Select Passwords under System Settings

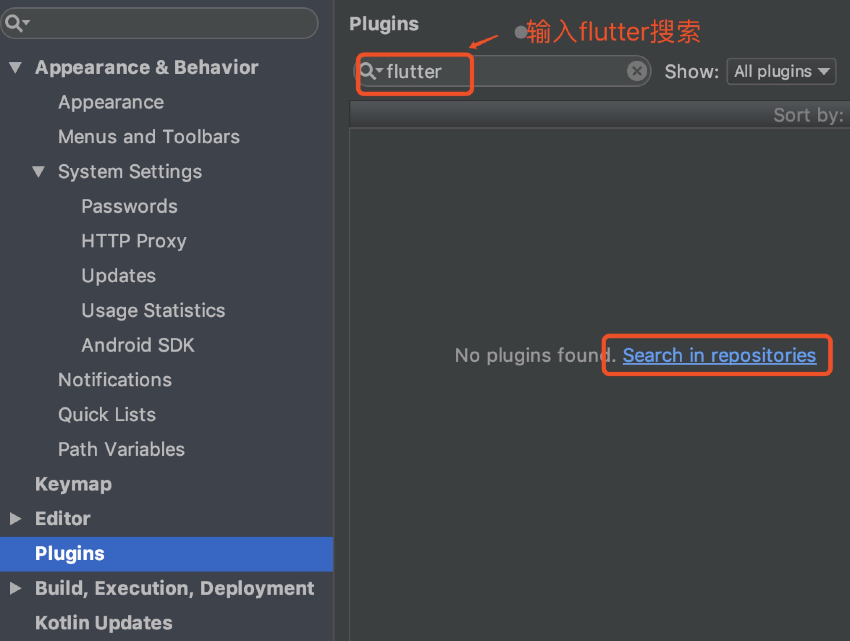click(x=129, y=206)
